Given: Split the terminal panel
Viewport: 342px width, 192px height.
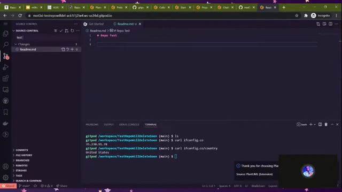Looking at the screenshot, I should point(320,124).
